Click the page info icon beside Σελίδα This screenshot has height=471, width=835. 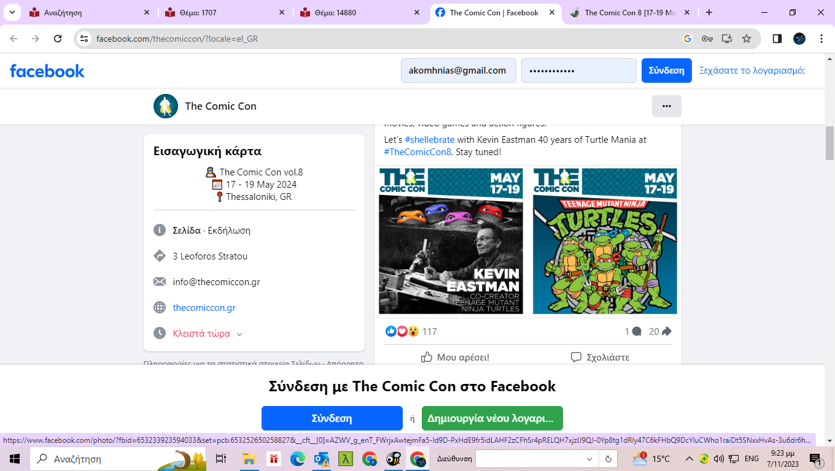point(160,231)
